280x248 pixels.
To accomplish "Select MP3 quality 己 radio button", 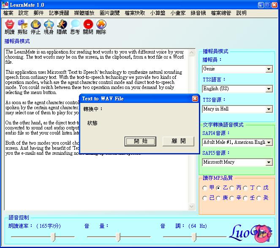I will 205,198.
